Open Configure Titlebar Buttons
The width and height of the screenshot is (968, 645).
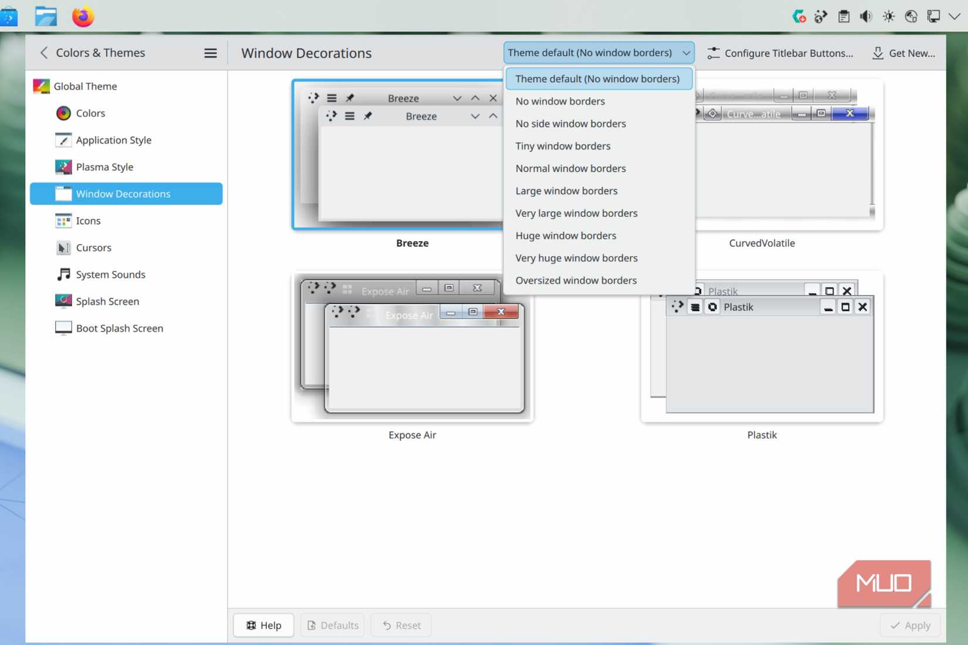click(780, 53)
